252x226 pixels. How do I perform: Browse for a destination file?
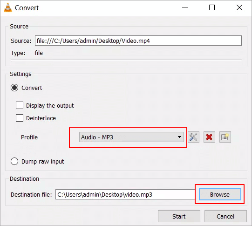220,194
